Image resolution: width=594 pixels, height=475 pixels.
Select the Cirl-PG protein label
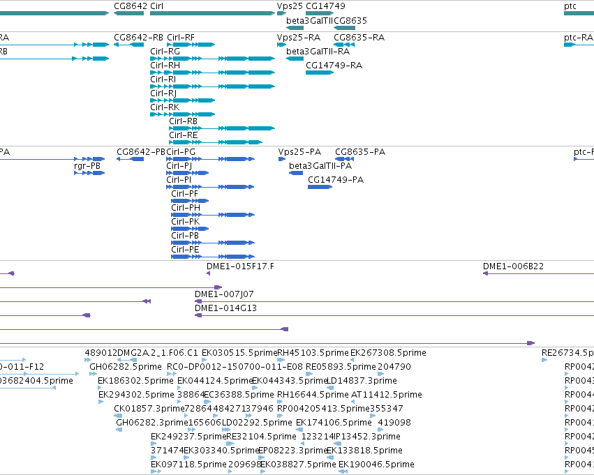[x=181, y=152]
